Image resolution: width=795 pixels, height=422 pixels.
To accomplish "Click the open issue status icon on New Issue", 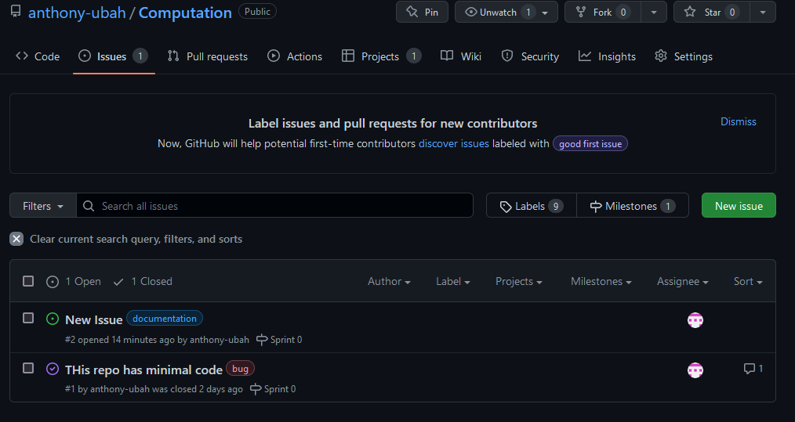I will [53, 319].
